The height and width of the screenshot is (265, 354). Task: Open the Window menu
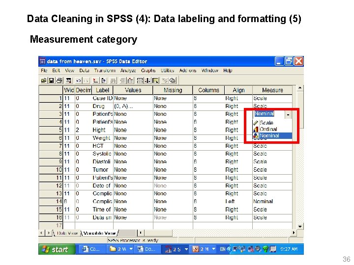tap(210, 71)
